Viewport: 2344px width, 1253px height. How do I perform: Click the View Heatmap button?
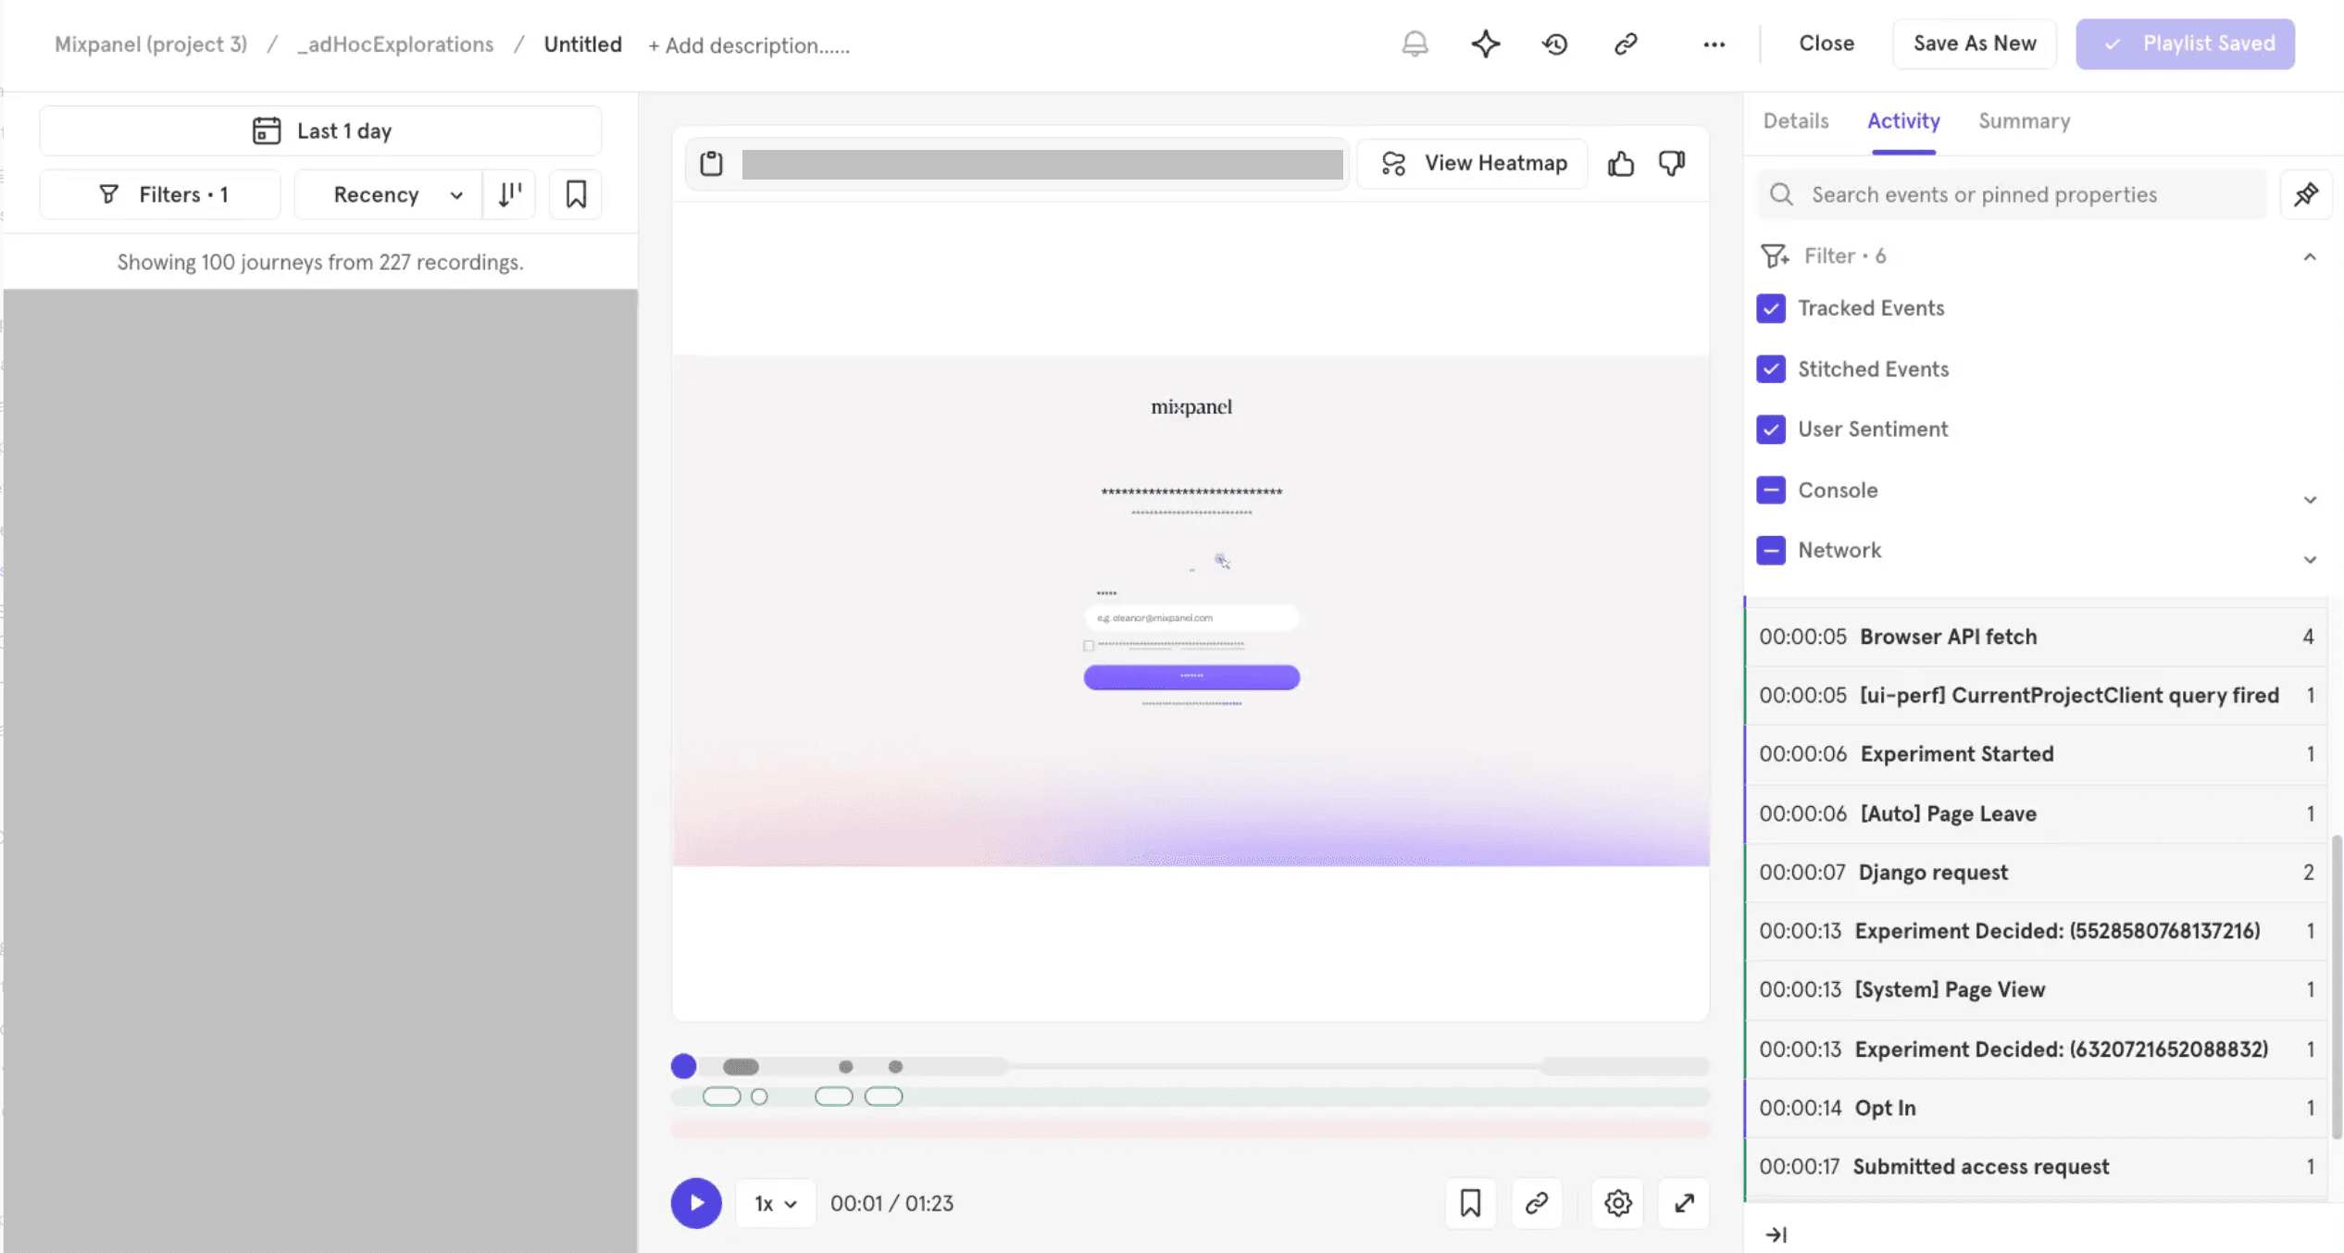[x=1474, y=164]
